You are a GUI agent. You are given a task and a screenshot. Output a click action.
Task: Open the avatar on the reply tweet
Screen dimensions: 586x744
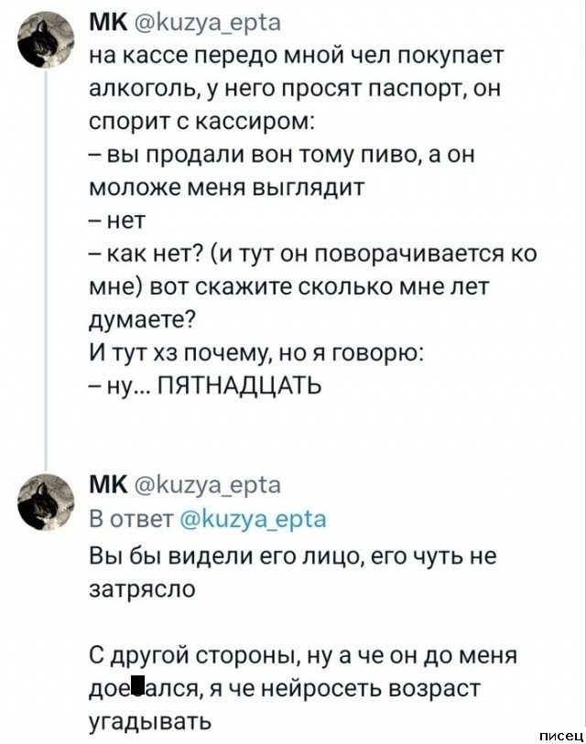click(x=47, y=500)
